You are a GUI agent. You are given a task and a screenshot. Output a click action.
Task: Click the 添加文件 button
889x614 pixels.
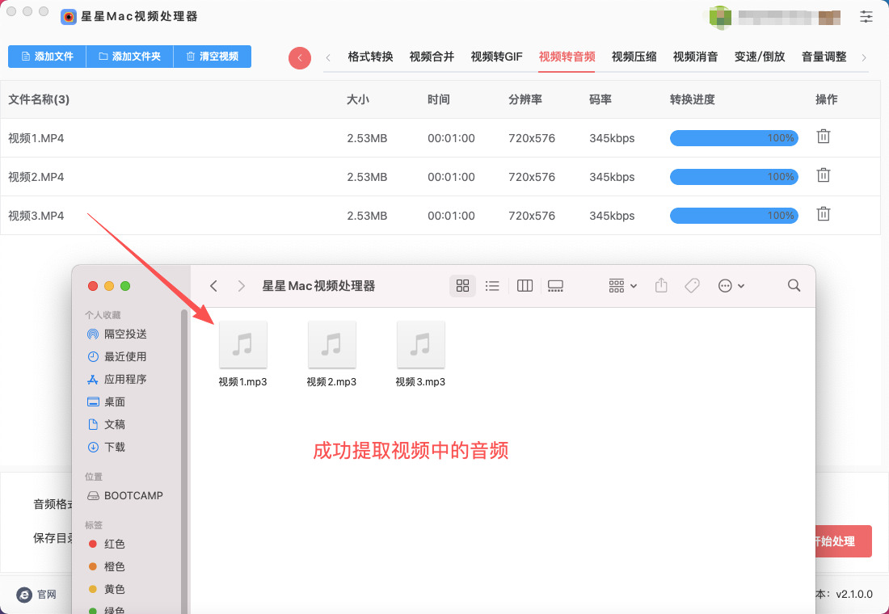47,57
